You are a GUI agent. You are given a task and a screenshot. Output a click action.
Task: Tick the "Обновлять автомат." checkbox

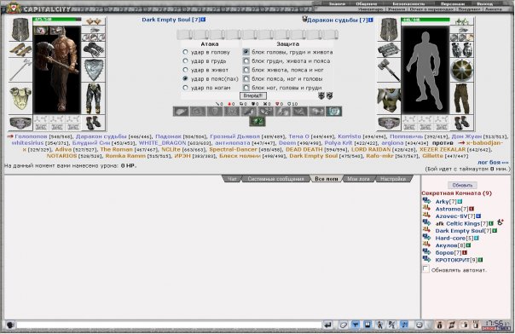click(x=425, y=268)
